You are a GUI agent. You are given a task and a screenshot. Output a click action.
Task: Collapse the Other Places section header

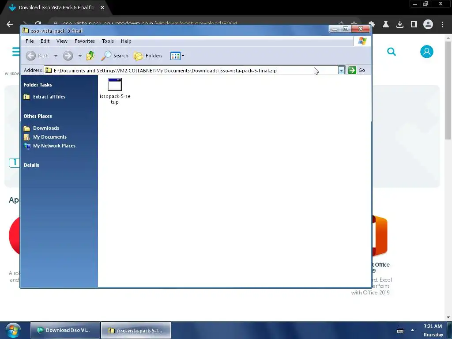[38, 116]
